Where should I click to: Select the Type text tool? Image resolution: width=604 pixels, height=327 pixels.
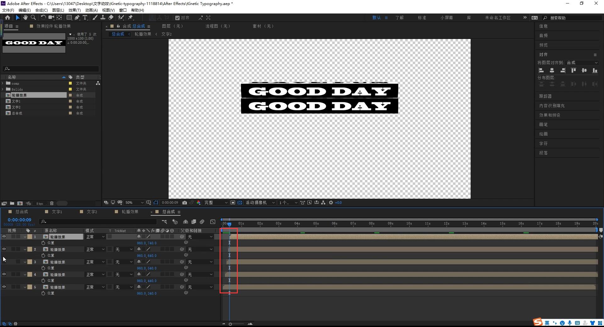(85, 18)
